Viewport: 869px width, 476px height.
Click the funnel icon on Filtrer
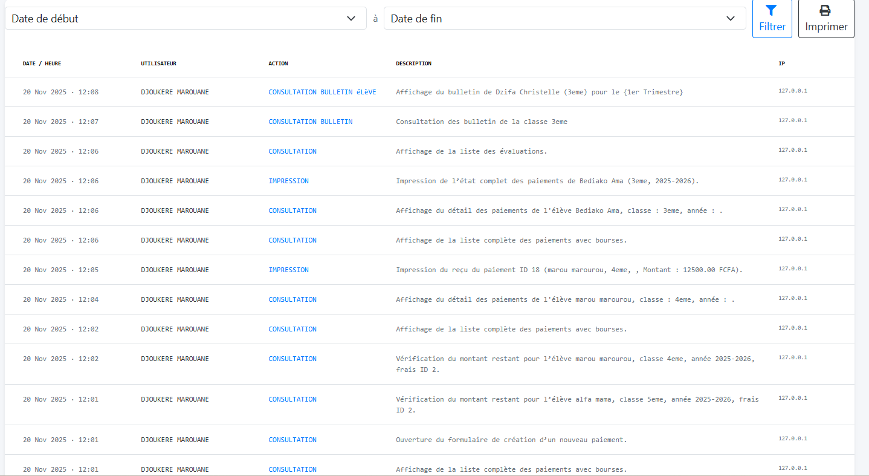pos(771,10)
